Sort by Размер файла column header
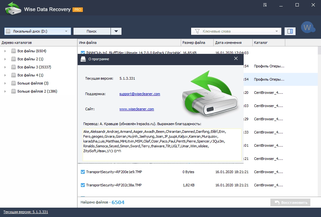Viewport: 321px width, 217px height. pyautogui.click(x=197, y=43)
